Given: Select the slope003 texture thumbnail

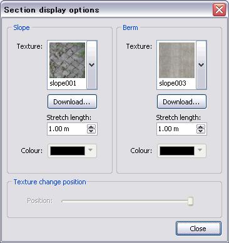Looking at the screenshot, I should 176,60.
